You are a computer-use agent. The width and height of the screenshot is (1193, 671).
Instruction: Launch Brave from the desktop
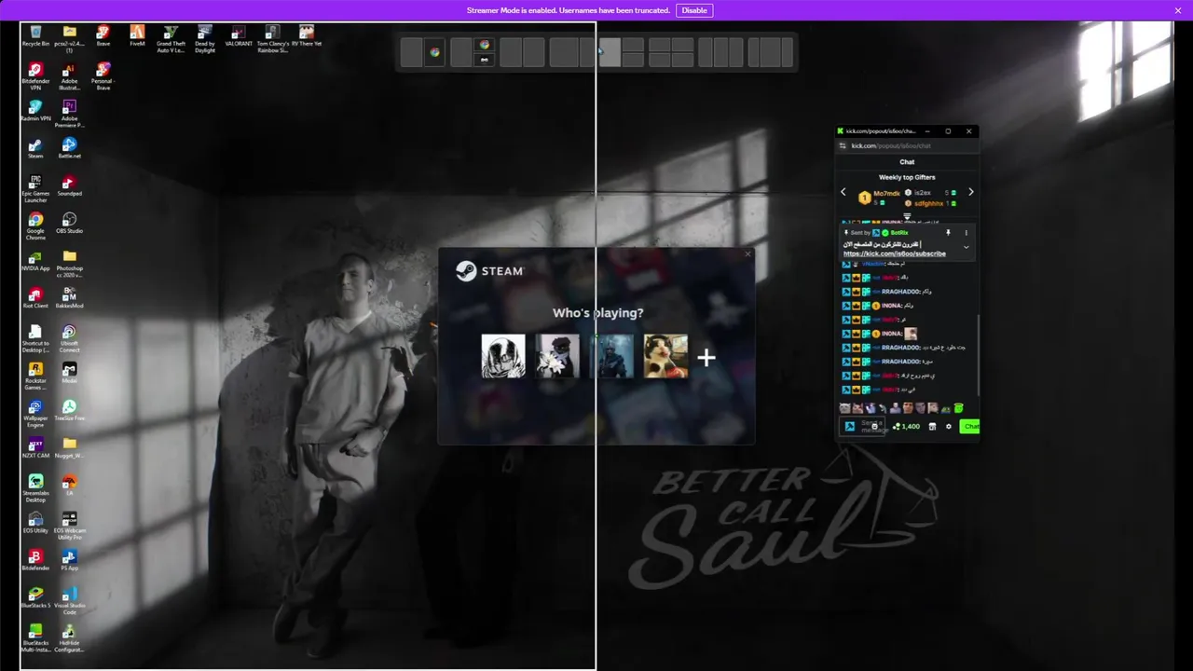click(x=103, y=37)
